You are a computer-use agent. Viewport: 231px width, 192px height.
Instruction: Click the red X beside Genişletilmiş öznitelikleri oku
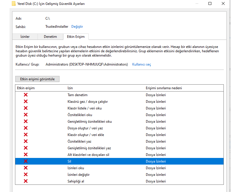(x=26, y=121)
